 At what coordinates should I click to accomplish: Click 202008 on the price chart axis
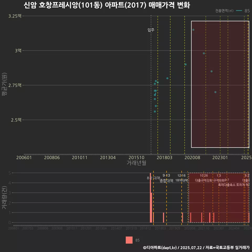pos(192,157)
